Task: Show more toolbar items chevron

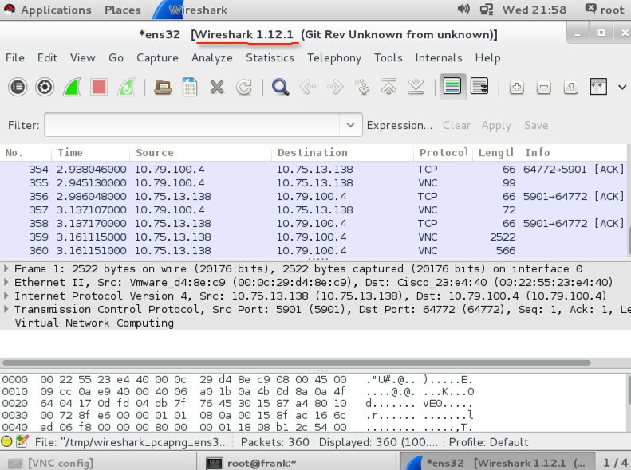Action: (622, 87)
